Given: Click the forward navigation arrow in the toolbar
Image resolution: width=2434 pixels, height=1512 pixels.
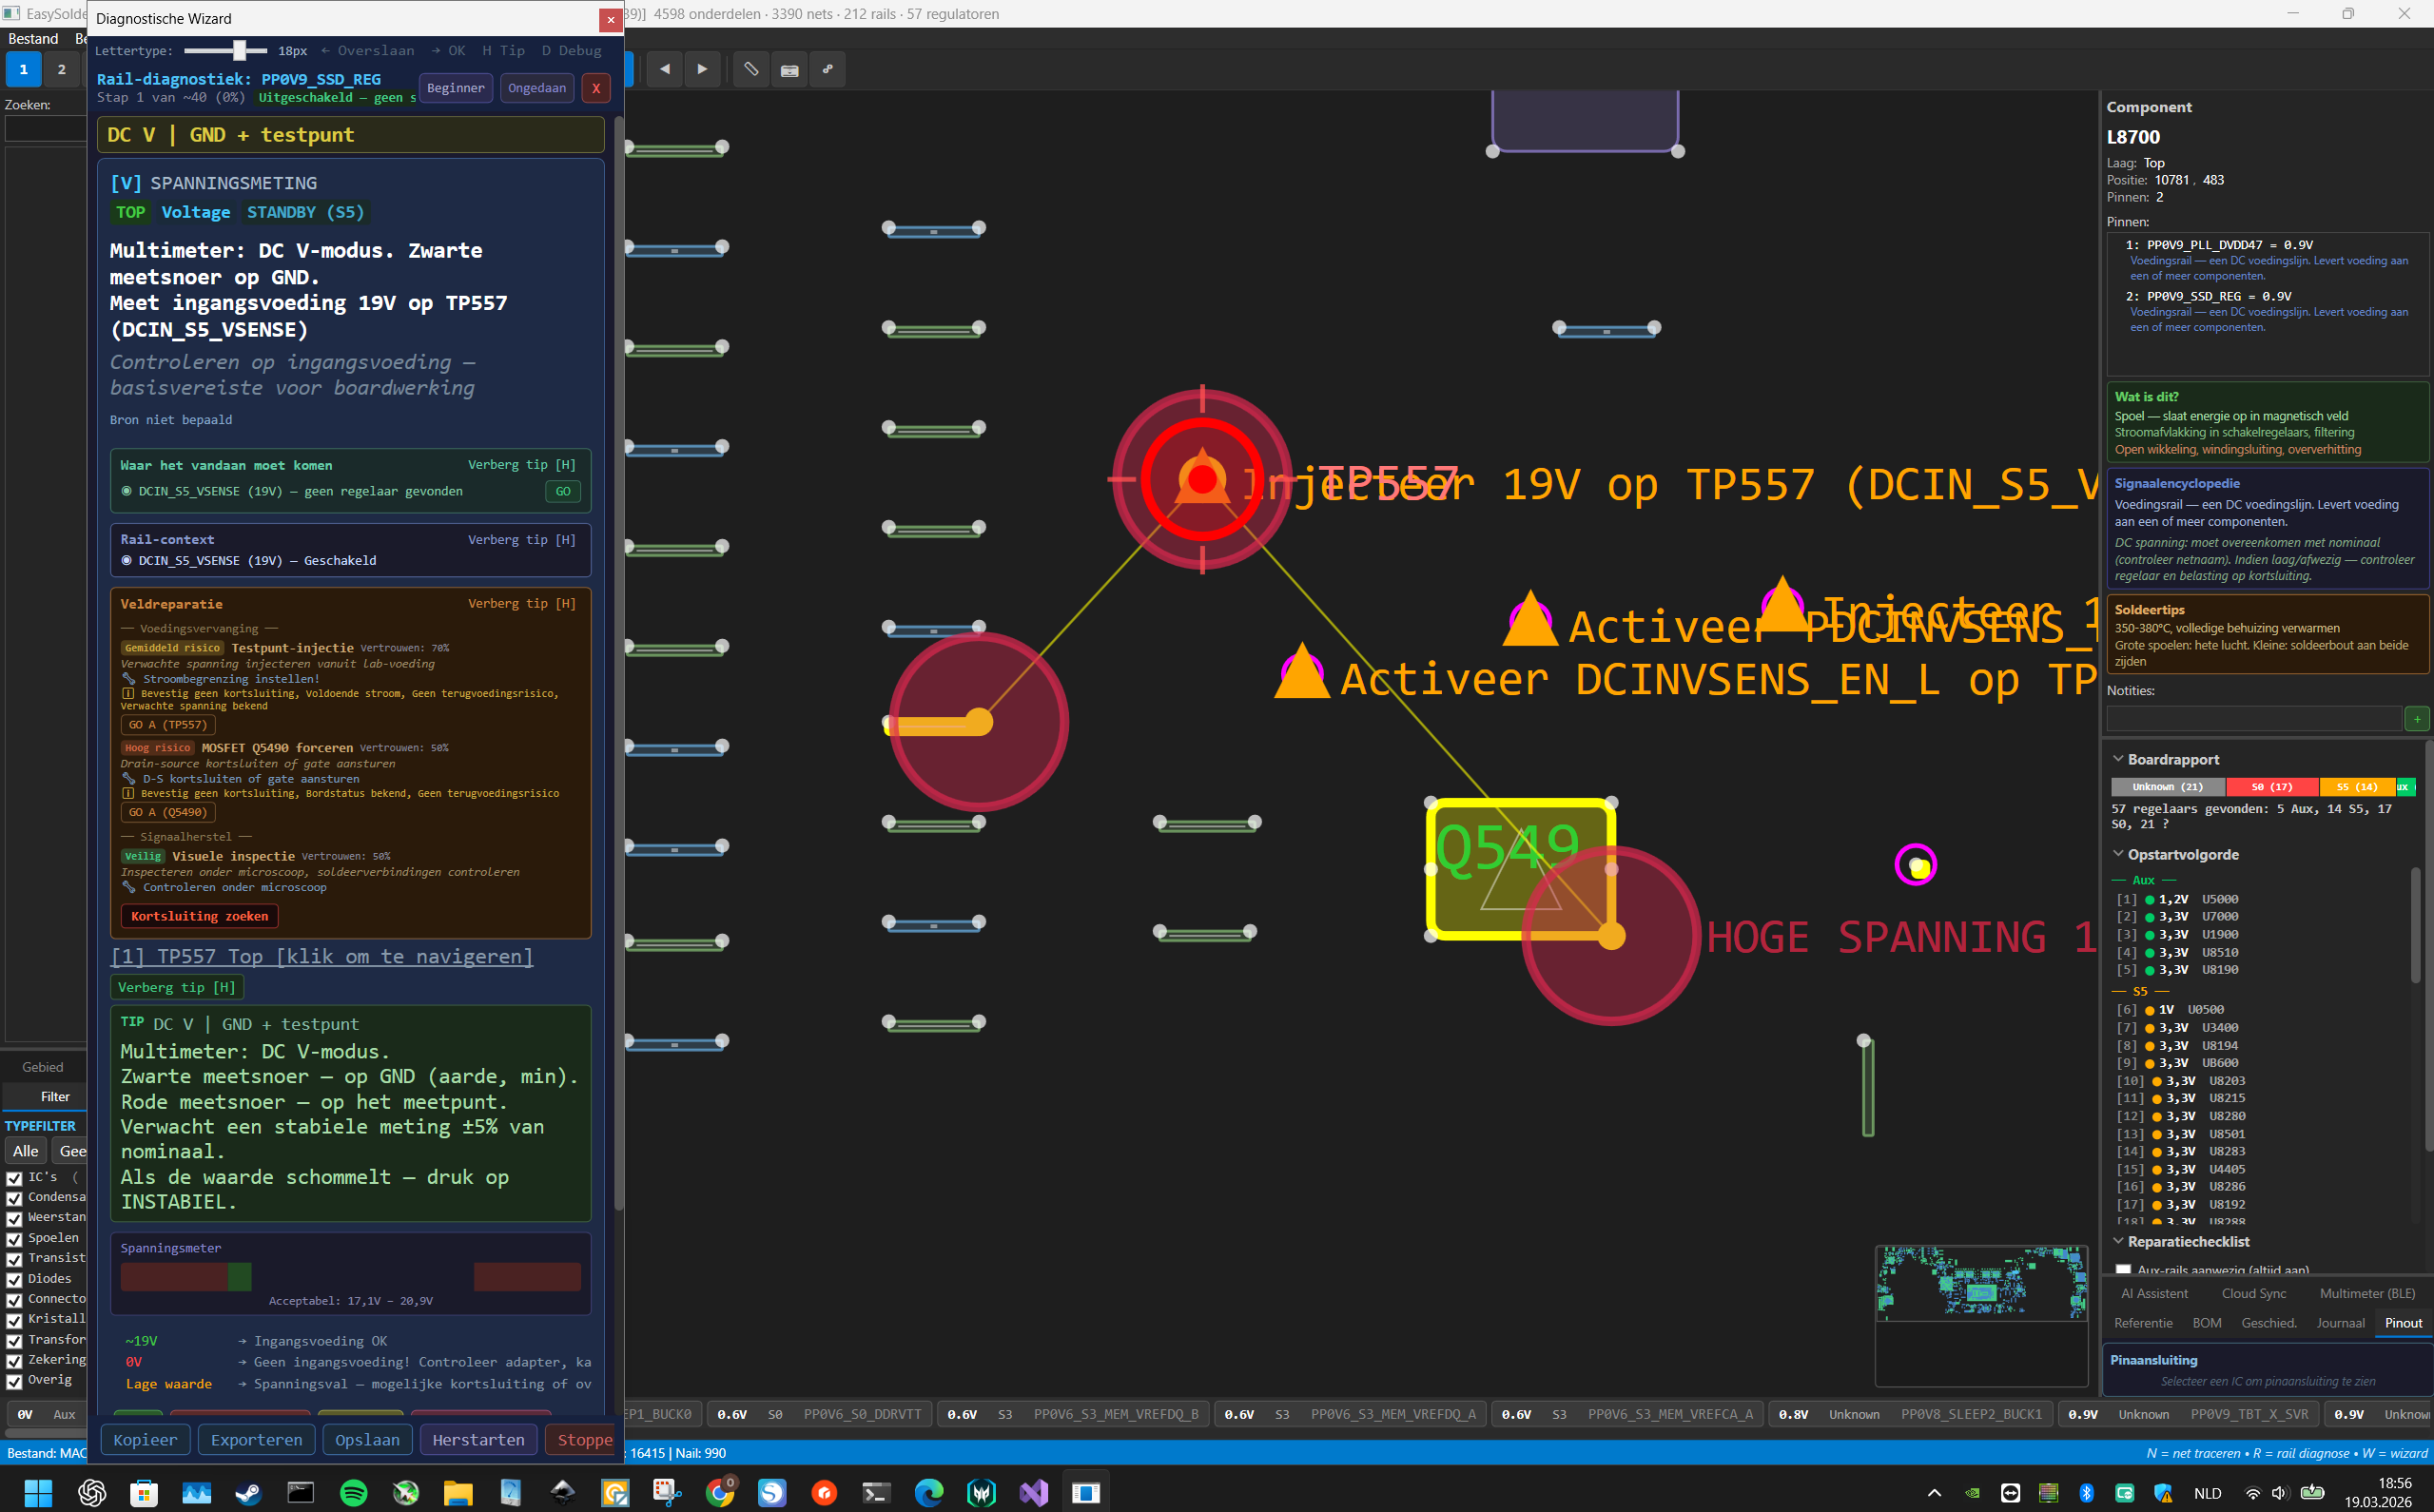Looking at the screenshot, I should point(702,69).
